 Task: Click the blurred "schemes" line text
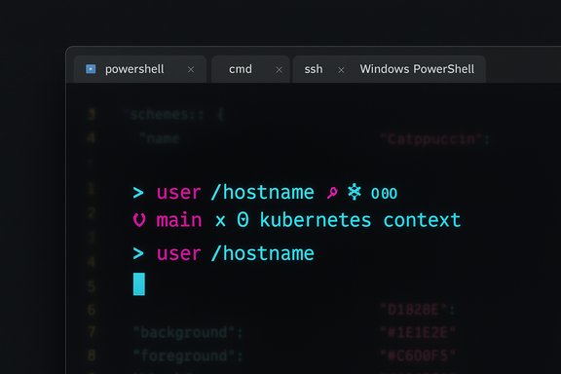pos(173,115)
